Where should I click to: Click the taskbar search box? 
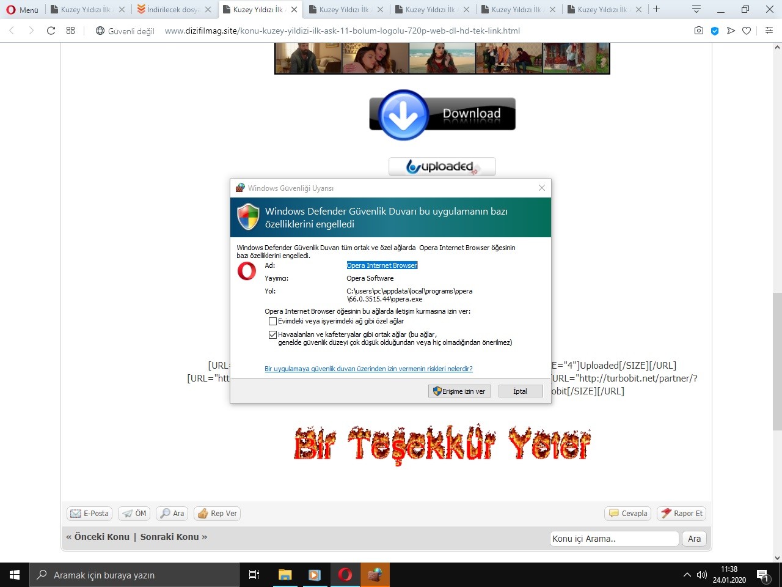coord(134,575)
